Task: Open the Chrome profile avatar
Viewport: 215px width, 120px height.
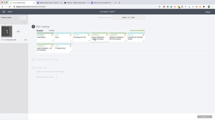Action: [209, 7]
